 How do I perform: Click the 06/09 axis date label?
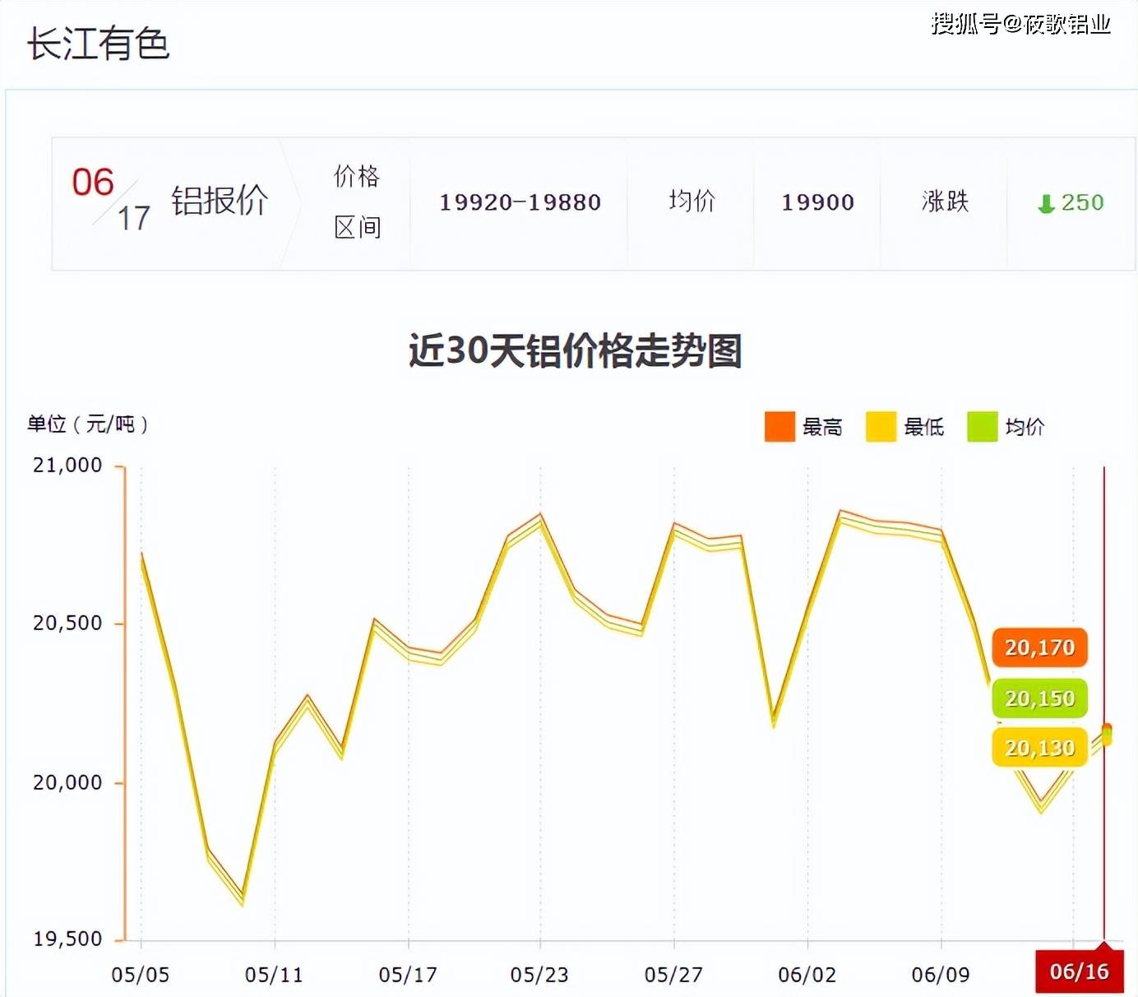(x=941, y=975)
